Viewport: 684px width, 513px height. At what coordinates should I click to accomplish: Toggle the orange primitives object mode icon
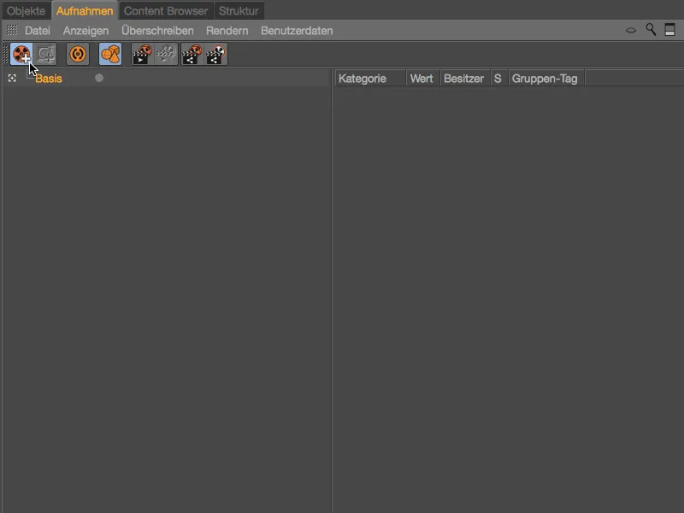[x=110, y=54]
